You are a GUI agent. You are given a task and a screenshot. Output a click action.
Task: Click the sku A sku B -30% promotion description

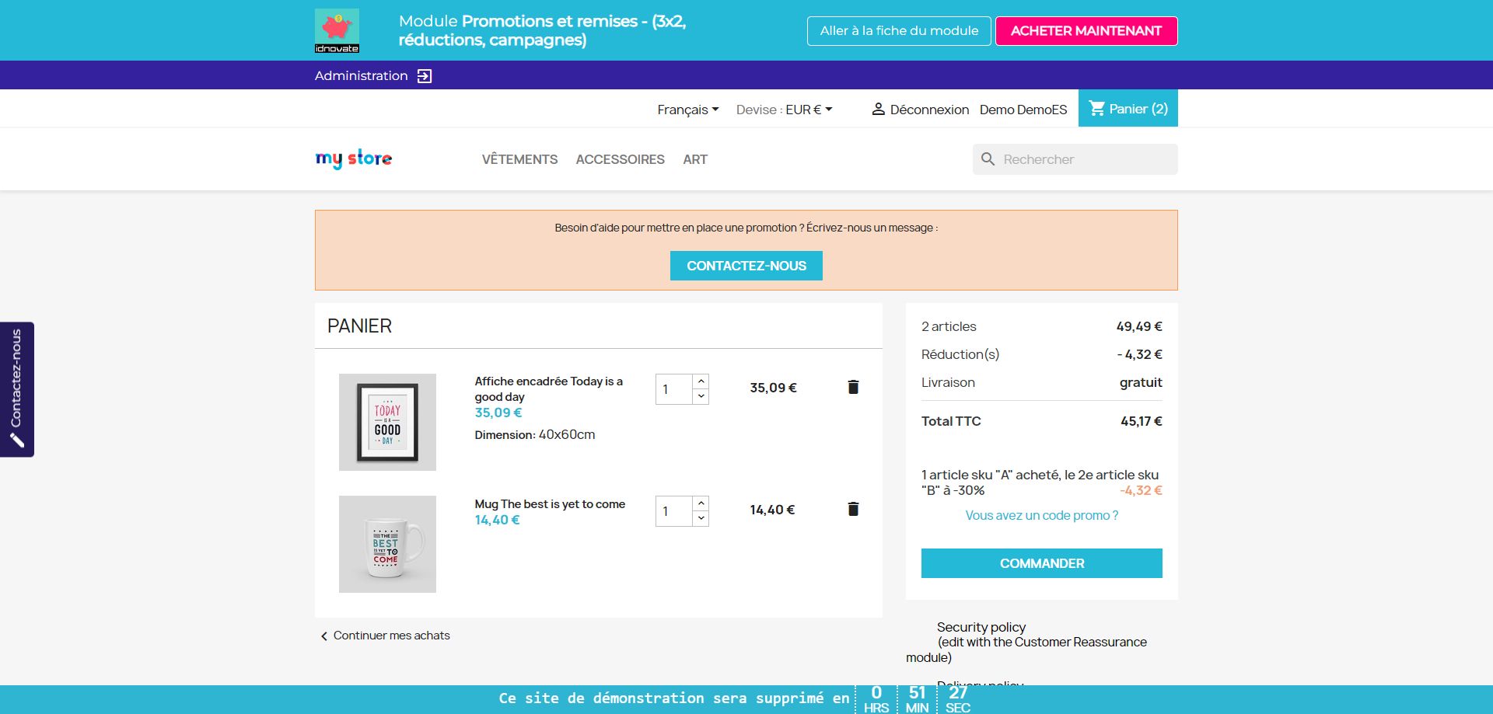tap(1040, 482)
